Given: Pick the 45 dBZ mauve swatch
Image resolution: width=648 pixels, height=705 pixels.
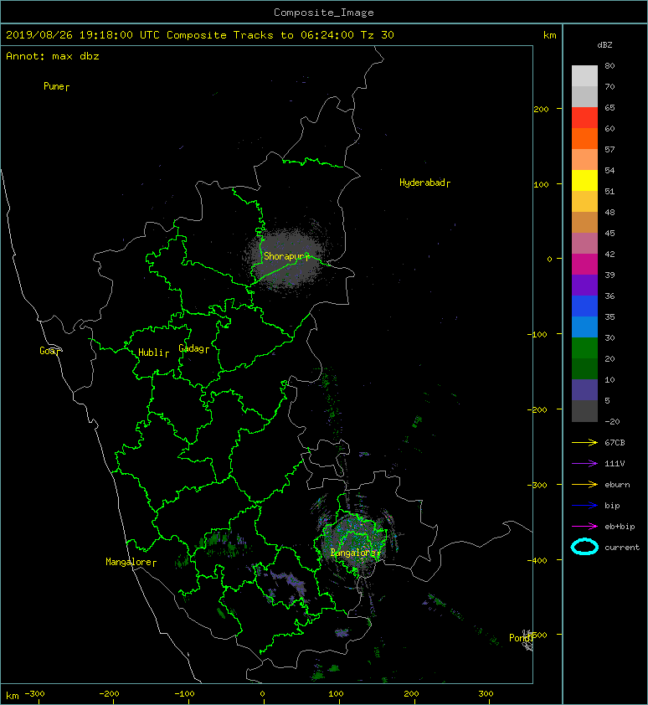Looking at the screenshot, I should [584, 244].
